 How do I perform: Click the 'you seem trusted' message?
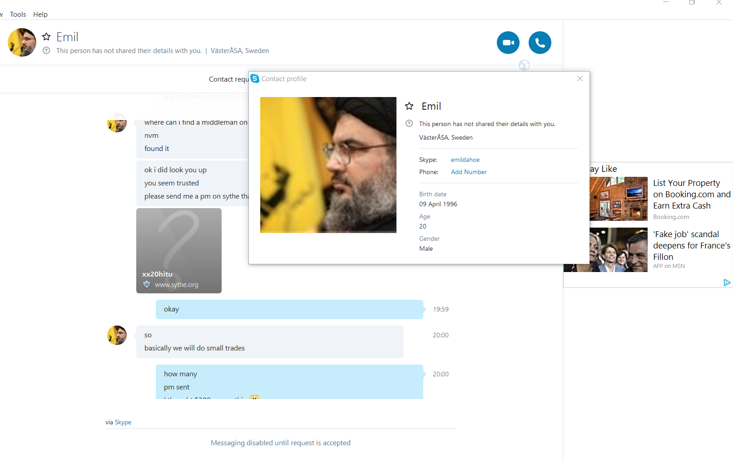(x=172, y=183)
